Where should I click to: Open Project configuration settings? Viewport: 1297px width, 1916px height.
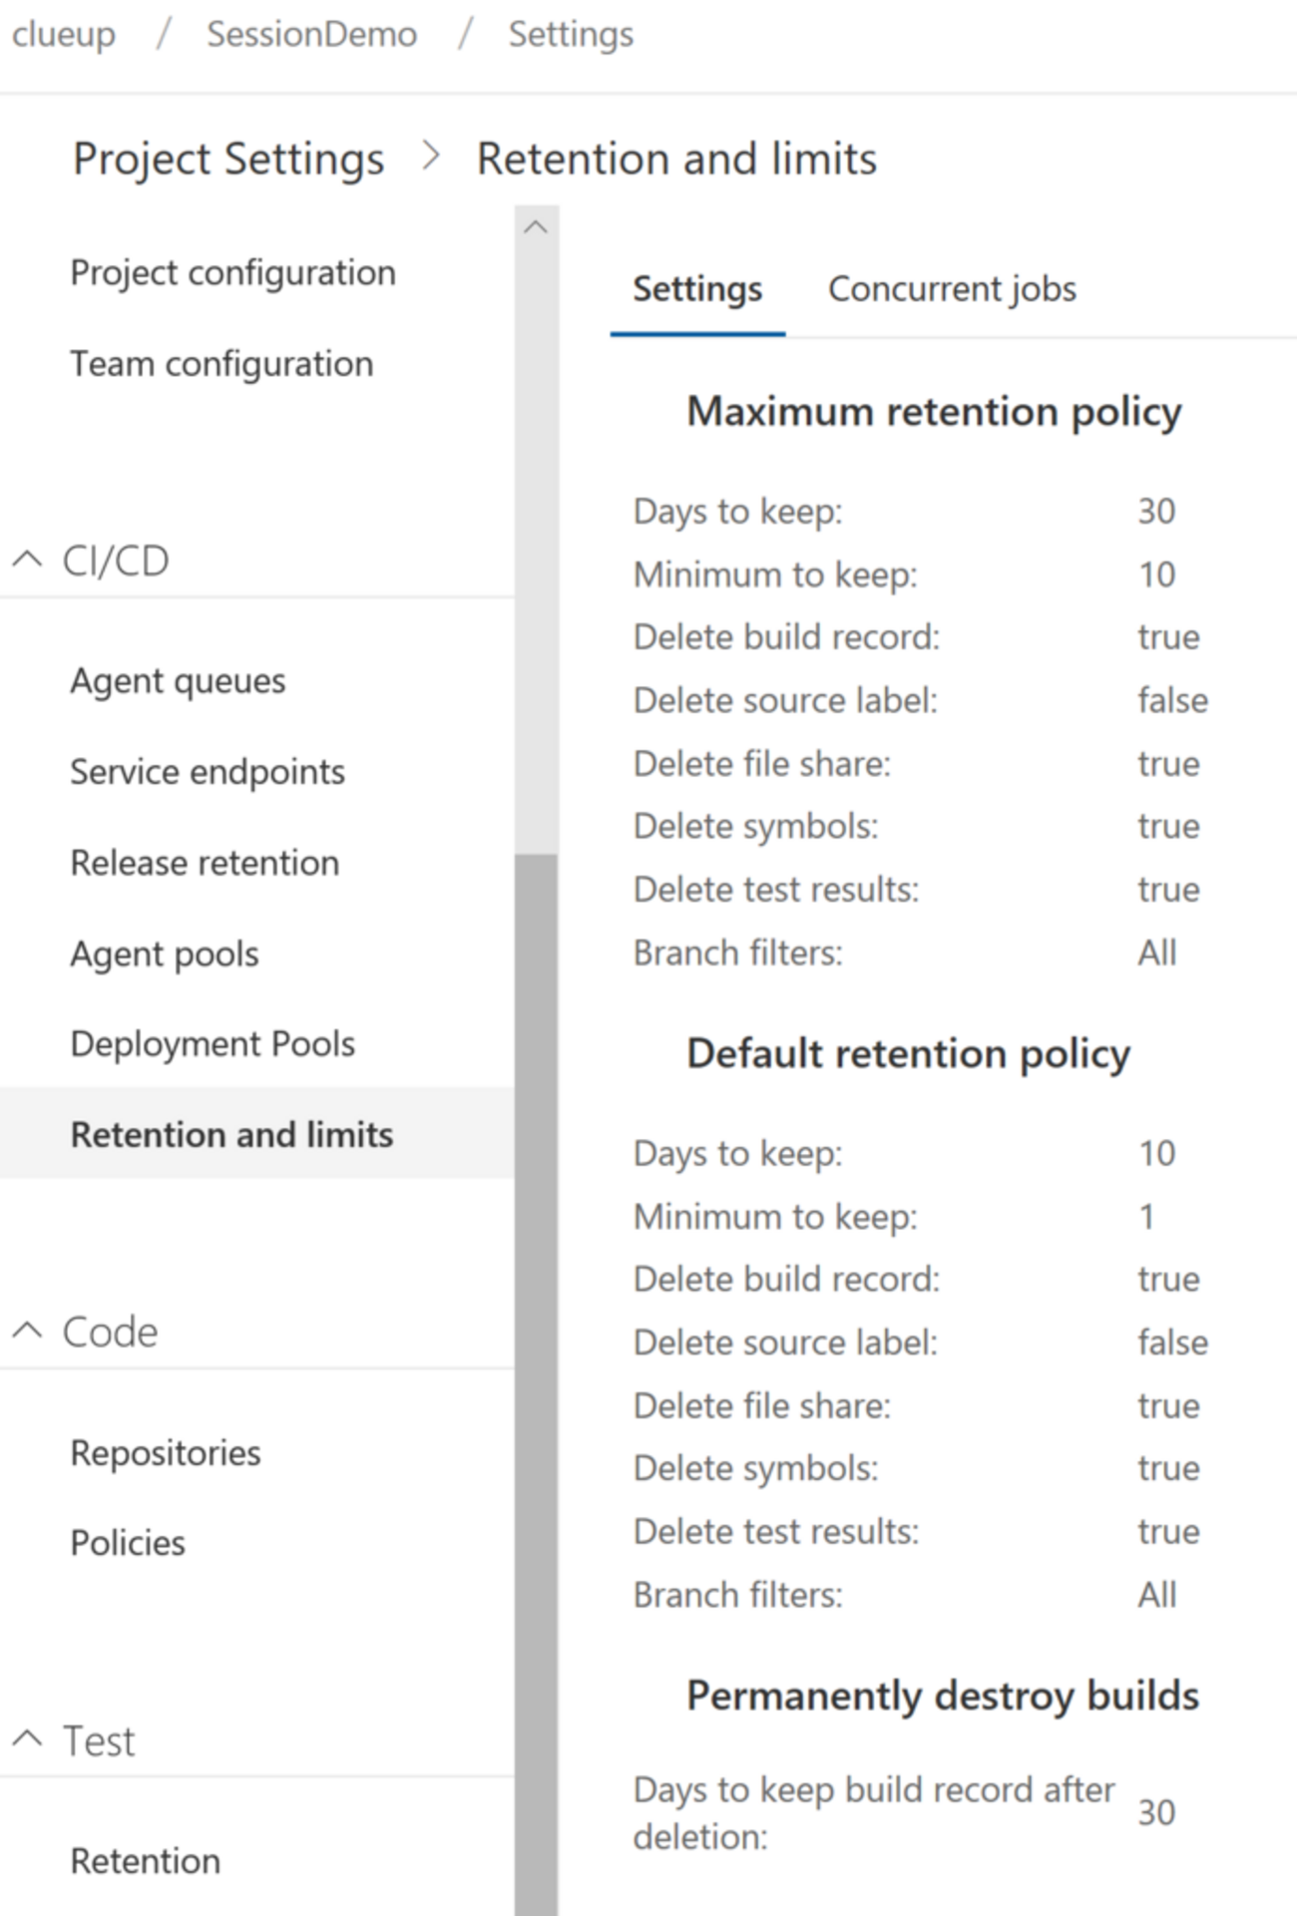click(x=232, y=272)
